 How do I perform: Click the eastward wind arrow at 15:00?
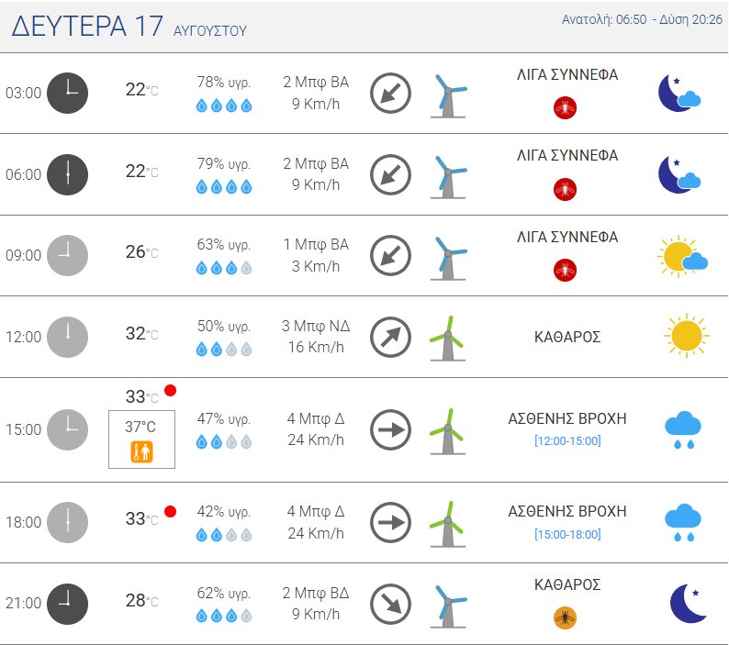coord(390,429)
